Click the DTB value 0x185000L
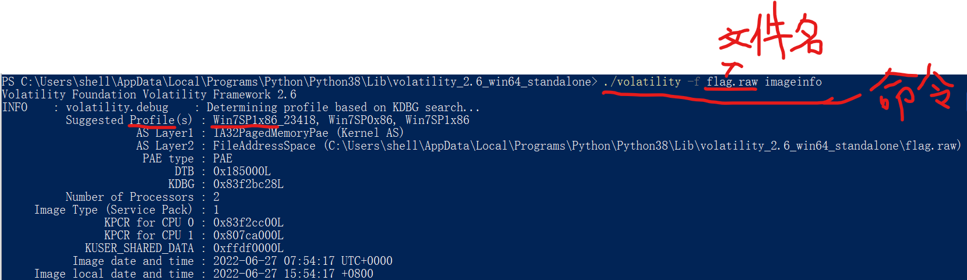 click(242, 172)
